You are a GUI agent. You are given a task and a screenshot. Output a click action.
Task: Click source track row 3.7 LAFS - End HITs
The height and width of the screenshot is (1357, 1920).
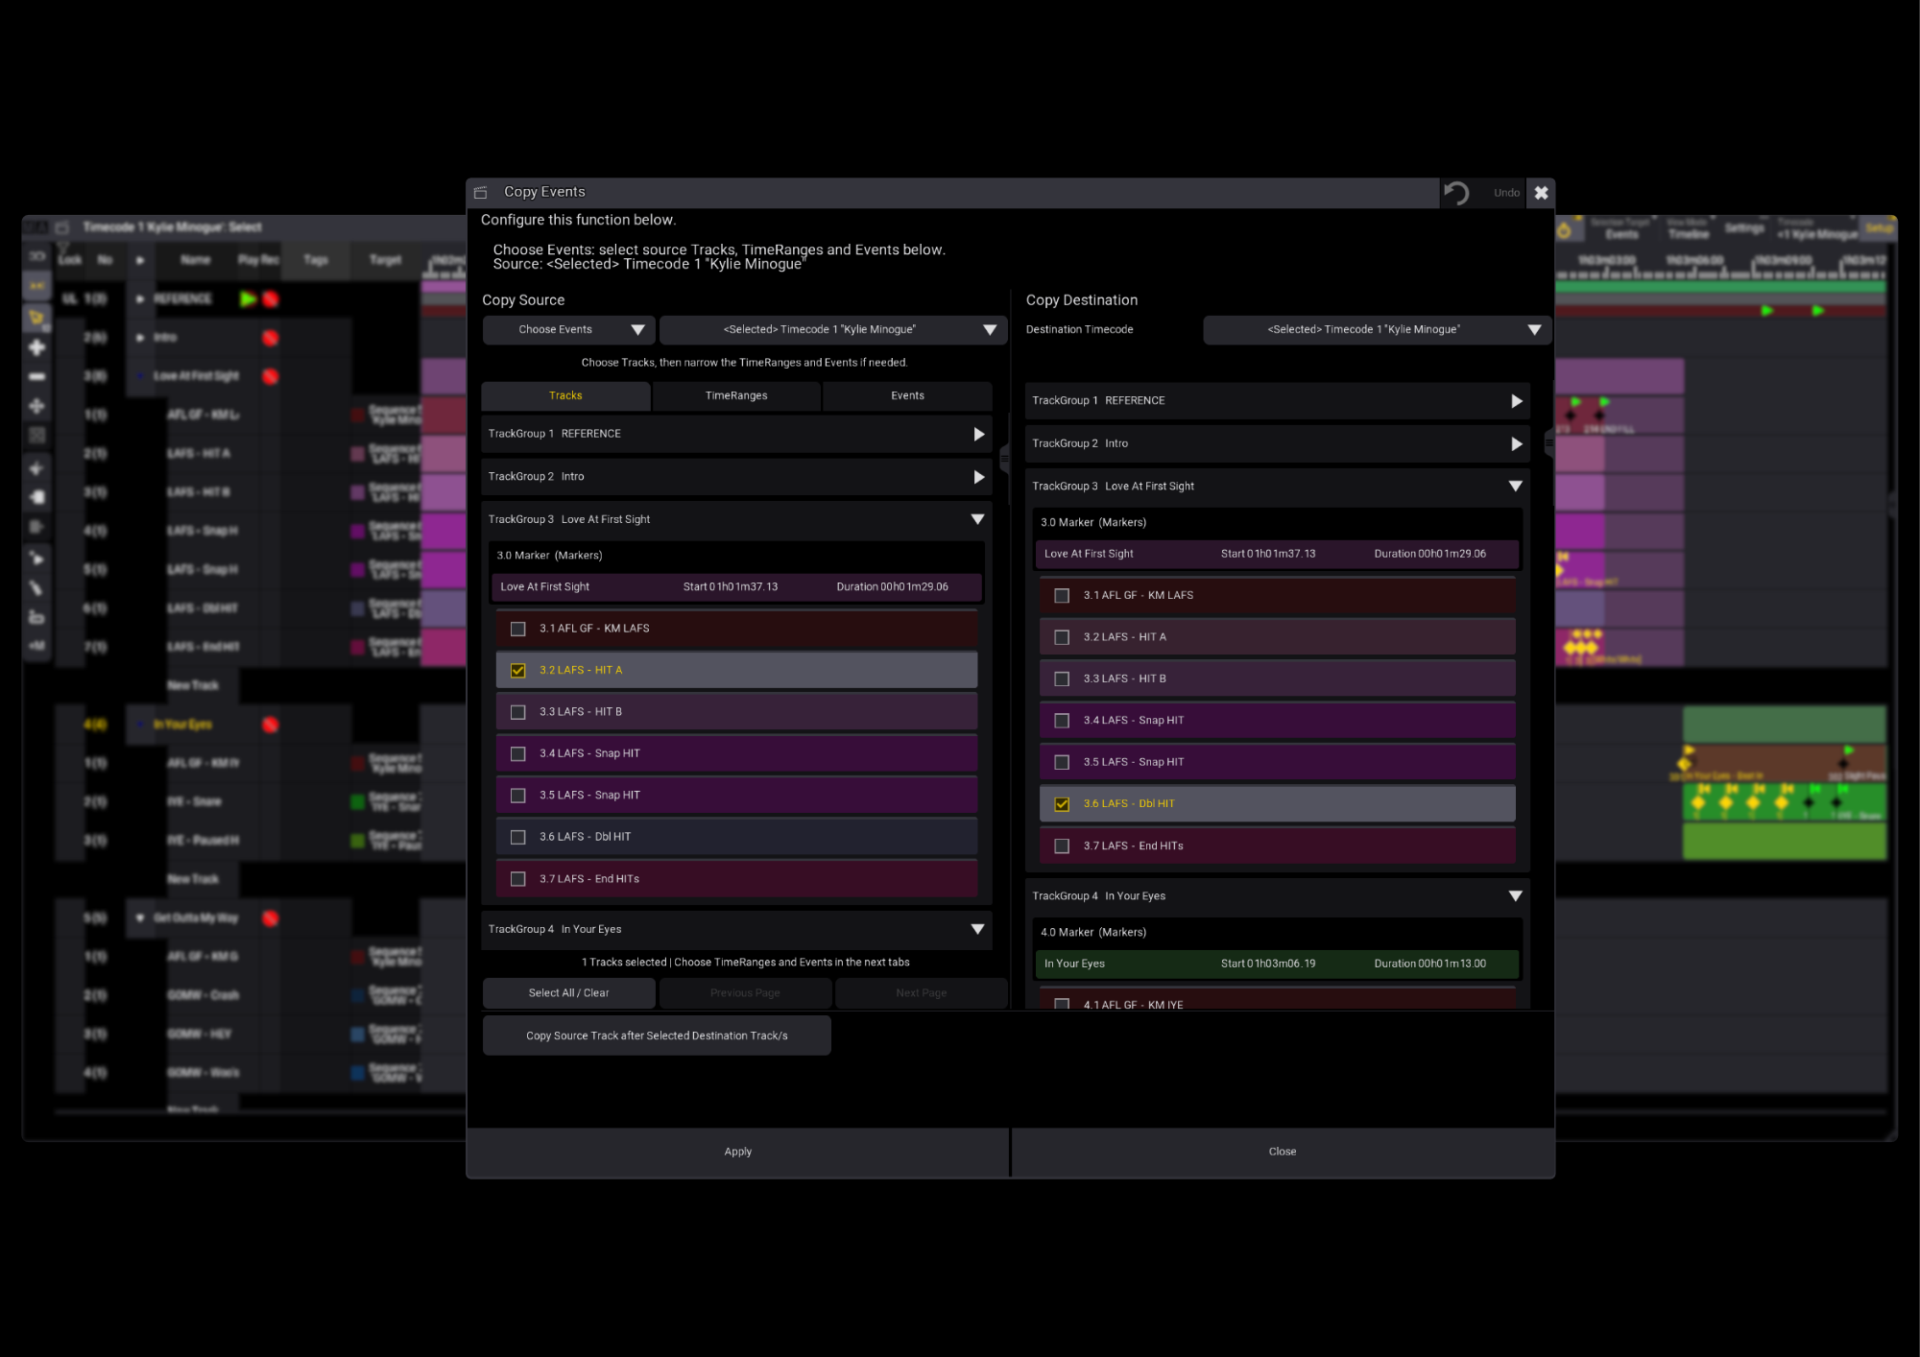(737, 879)
